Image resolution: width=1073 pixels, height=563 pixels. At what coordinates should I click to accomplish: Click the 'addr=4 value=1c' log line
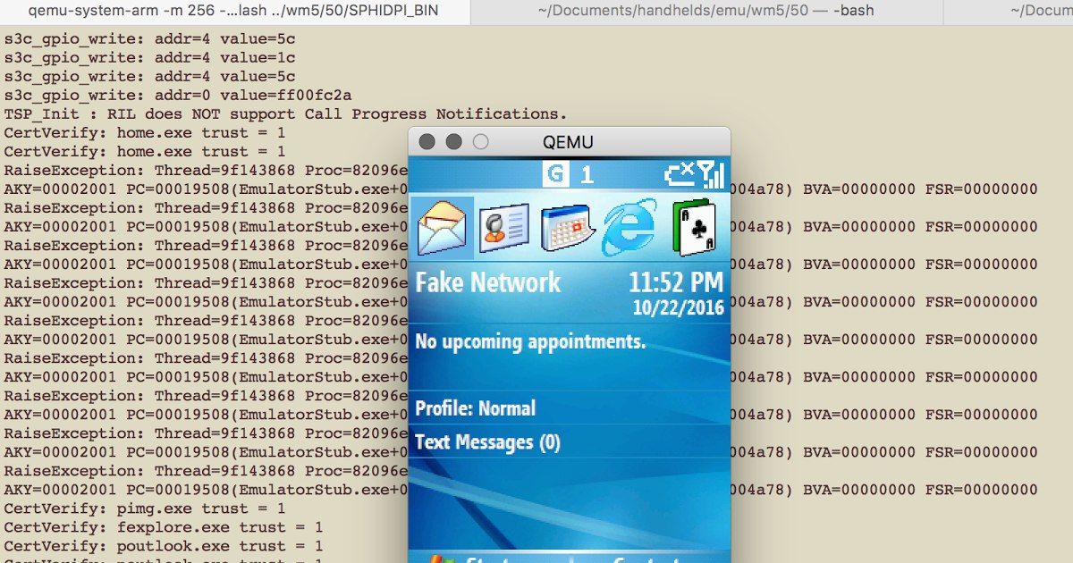tap(149, 57)
